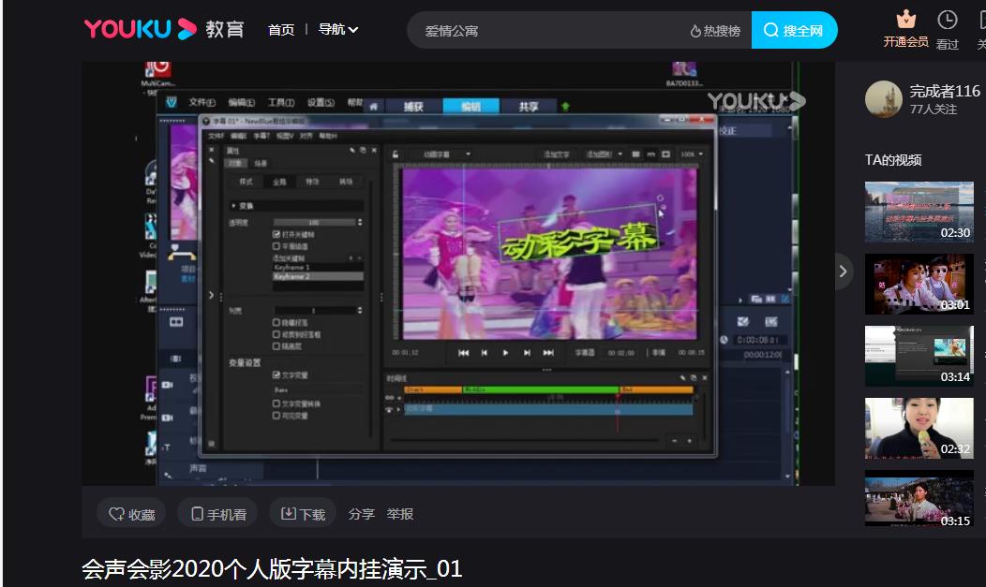986x587 pixels.
Task: Toggle the eye visibility icon on the title track
Action: (389, 410)
